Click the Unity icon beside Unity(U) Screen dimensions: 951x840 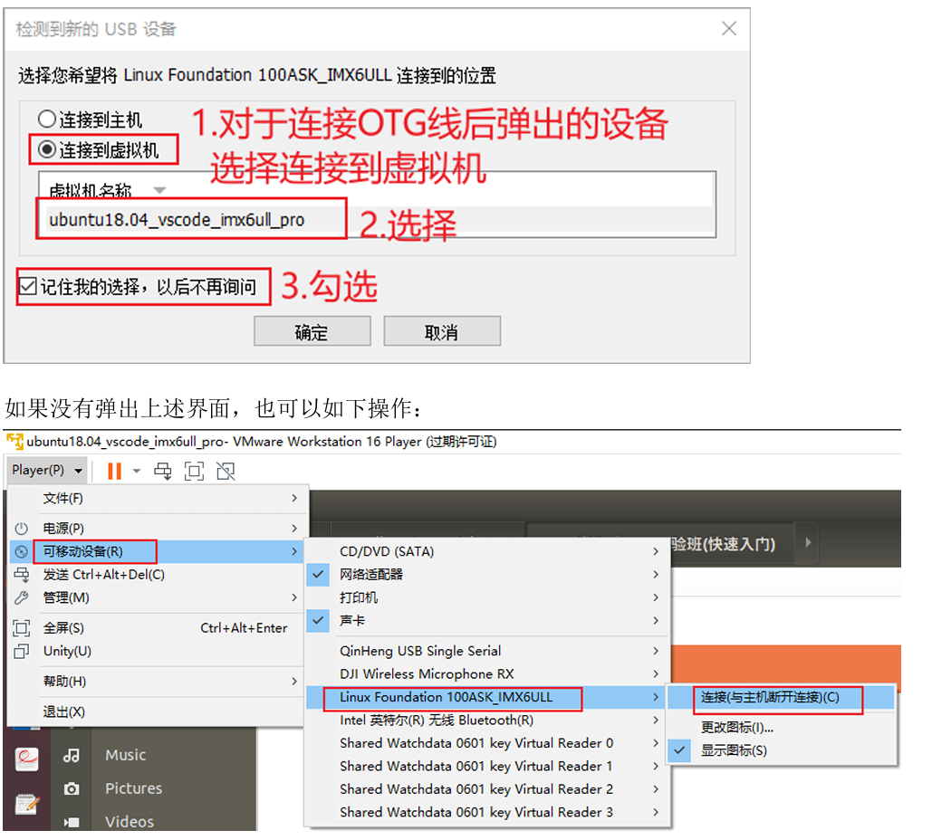pos(21,652)
